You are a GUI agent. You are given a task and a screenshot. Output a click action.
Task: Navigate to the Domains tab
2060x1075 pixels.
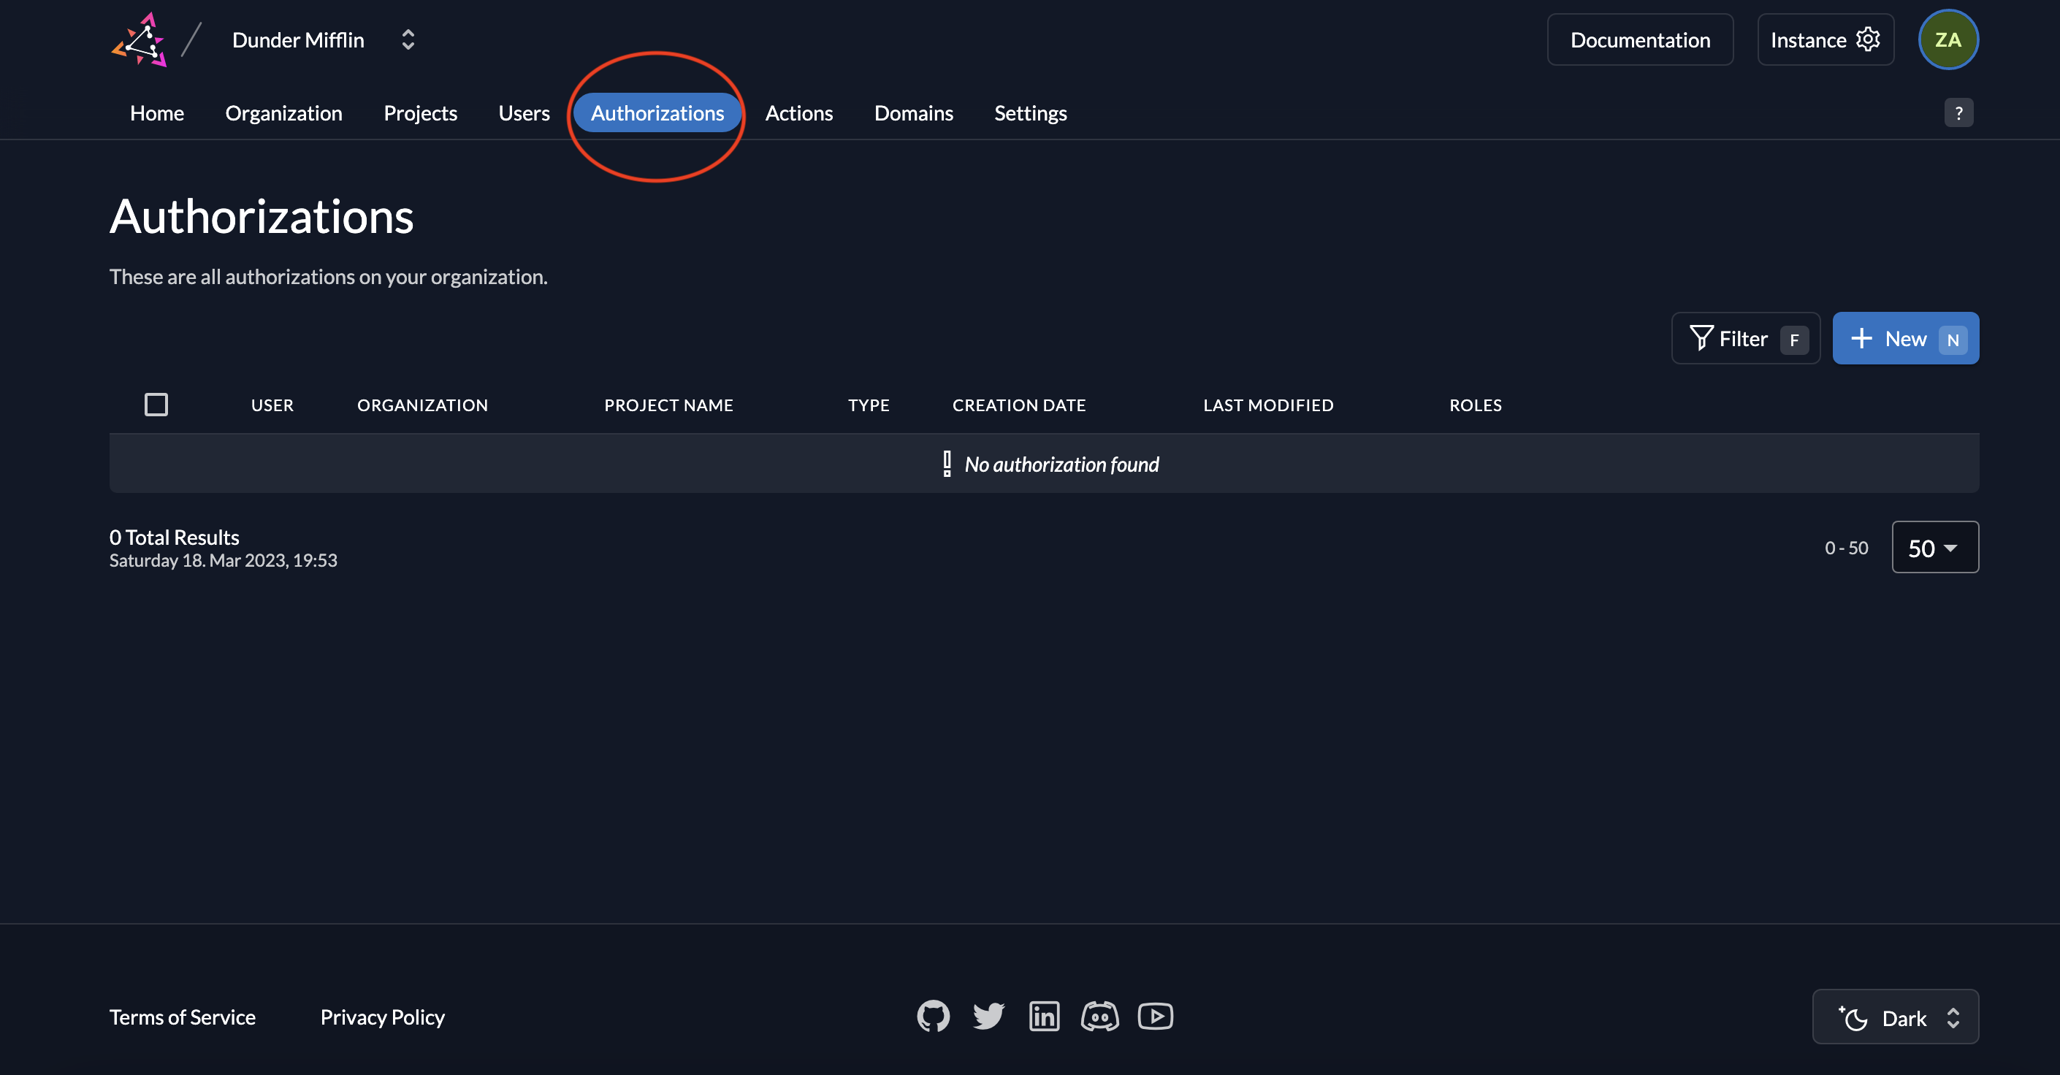click(913, 112)
